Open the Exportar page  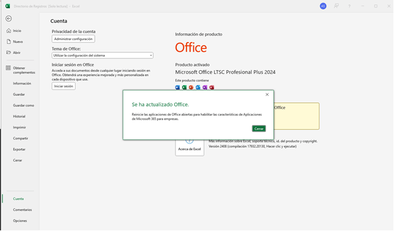coord(19,149)
